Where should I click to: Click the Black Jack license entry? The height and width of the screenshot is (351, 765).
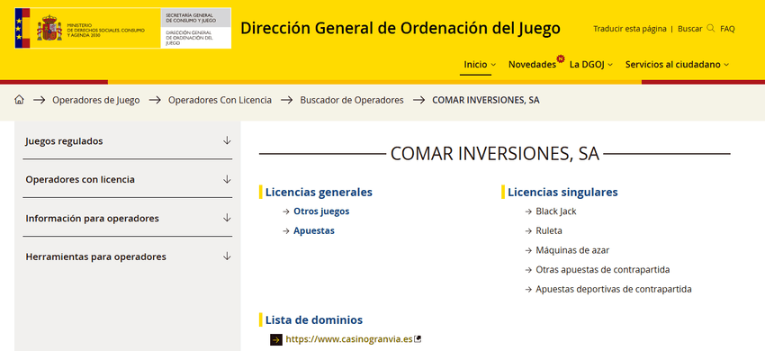tap(555, 211)
